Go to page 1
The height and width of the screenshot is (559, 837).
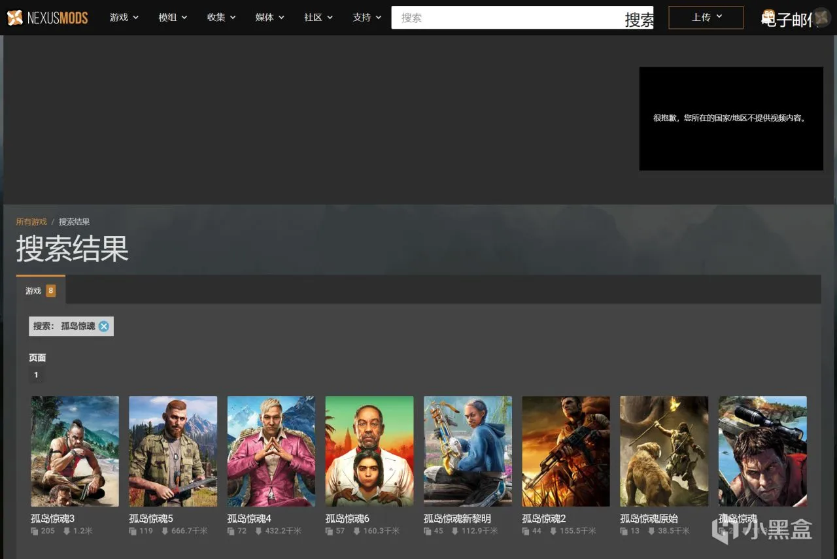(x=36, y=375)
